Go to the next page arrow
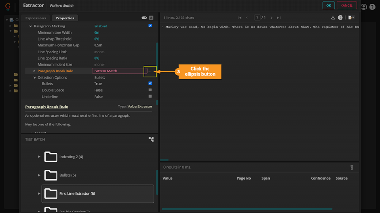Screen dimensions: 380x213 coord(272,18)
